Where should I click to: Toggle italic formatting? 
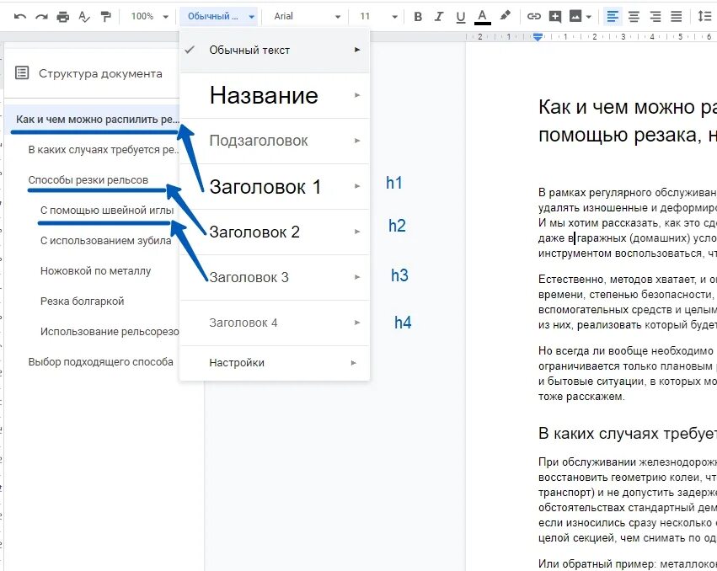(439, 17)
